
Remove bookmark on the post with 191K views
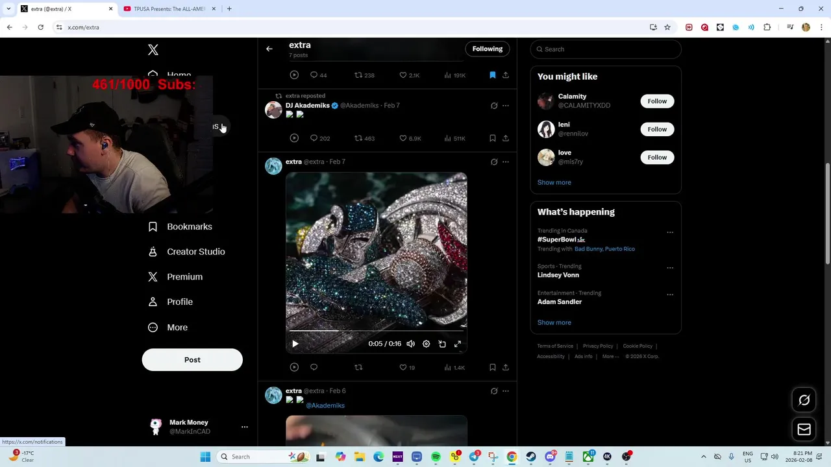[x=493, y=75]
